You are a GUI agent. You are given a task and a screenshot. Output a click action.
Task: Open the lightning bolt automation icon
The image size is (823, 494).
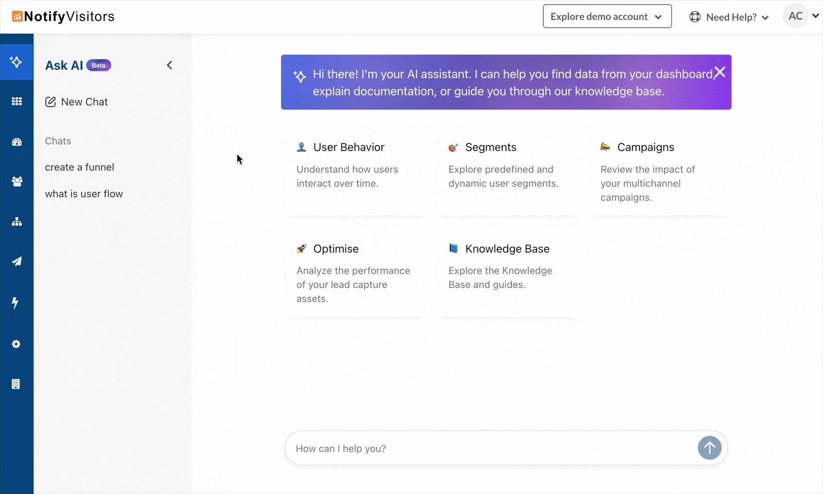point(15,303)
